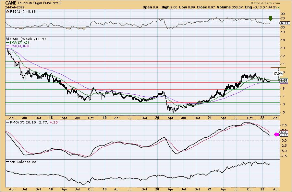Click the EMA(43) 8.80 legend entry
Viewport: 292px width, 192px height.
click(x=19, y=46)
